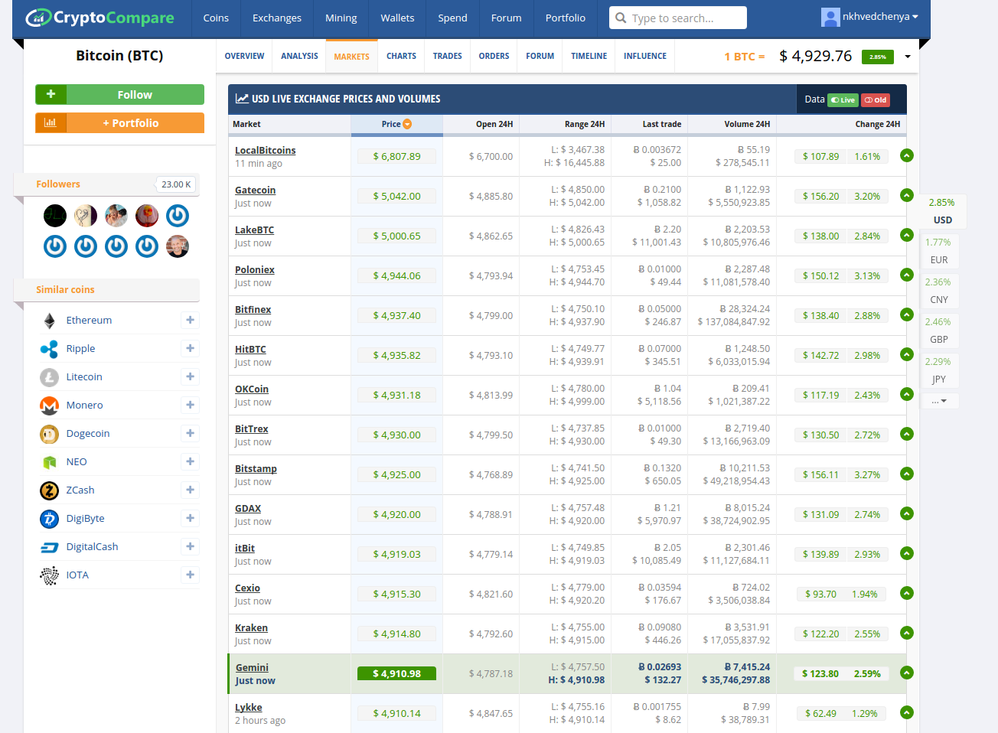Select USD currency in side panel
998x733 pixels.
[942, 211]
